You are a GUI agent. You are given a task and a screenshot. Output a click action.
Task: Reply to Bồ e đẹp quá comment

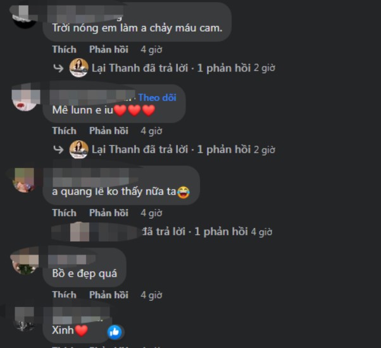point(109,295)
